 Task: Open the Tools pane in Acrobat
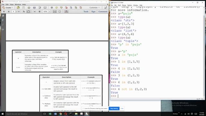pyautogui.click(x=86, y=12)
